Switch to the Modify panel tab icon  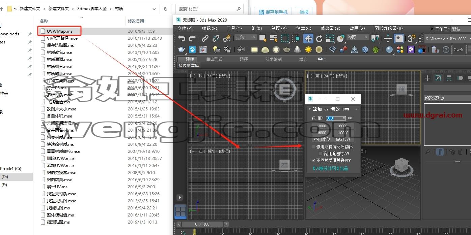[438, 78]
